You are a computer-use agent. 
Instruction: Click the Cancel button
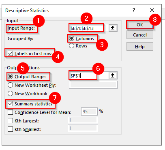coord(140,35)
